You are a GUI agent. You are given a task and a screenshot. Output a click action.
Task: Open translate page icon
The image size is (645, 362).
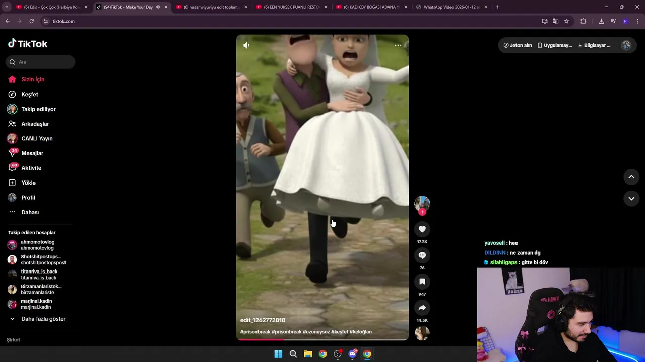[555, 21]
